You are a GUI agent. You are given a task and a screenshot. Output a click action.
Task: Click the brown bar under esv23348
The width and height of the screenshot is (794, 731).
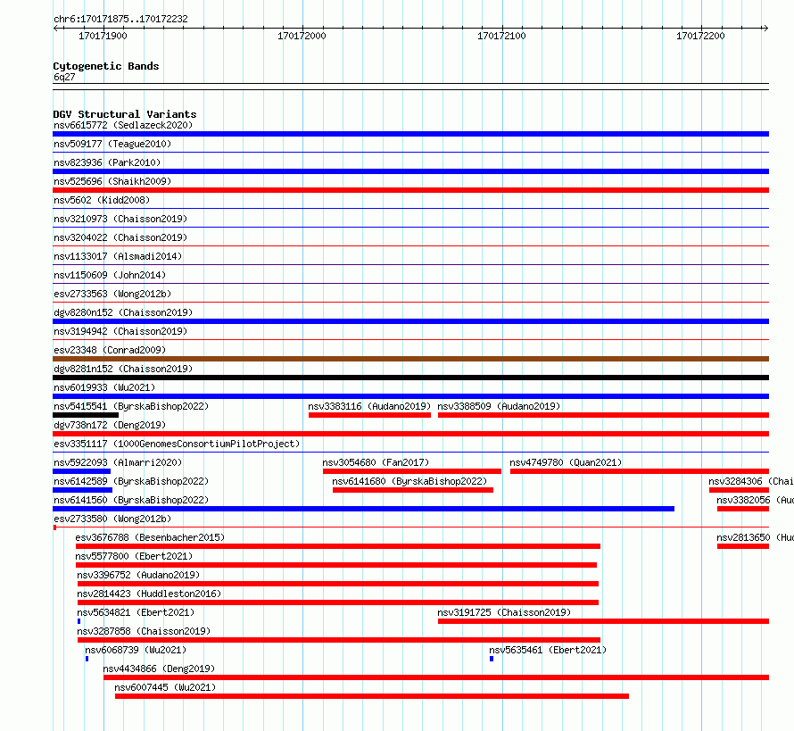(x=410, y=359)
